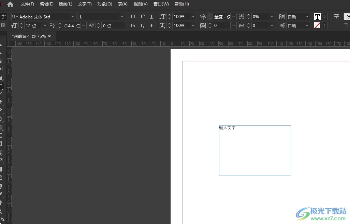Viewport: 350px width, 224px height.
Task: Expand the Adobe 宋体 Std font dropdown
Action: [73, 17]
